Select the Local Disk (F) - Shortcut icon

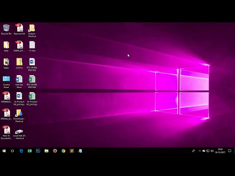(19, 134)
